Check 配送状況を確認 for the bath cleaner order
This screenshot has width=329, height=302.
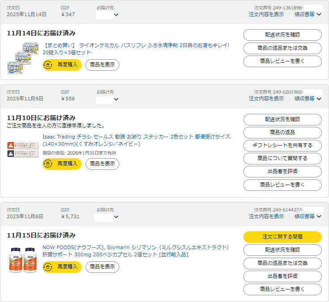coord(282,35)
